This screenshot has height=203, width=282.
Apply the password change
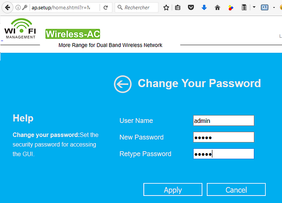click(x=173, y=189)
